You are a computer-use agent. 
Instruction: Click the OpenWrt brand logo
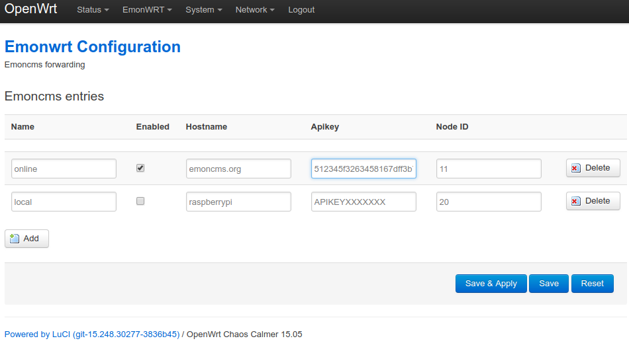30,9
